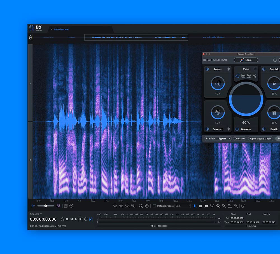Re-learn using icon beside Voice label
Screen dimensions: 280x254
[255, 69]
